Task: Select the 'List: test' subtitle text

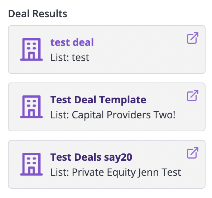Action: pyautogui.click(x=70, y=57)
